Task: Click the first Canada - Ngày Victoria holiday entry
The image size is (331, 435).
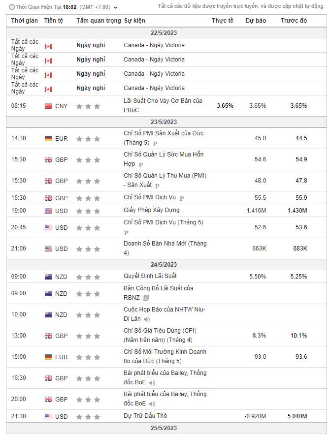Action: [x=154, y=45]
